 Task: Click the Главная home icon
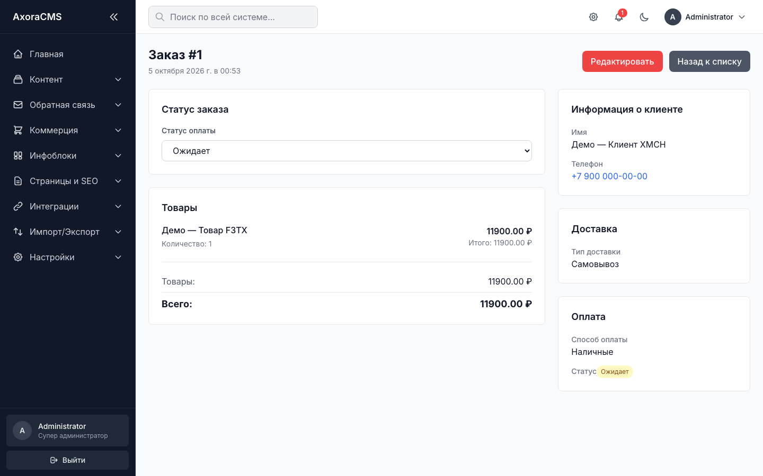[x=18, y=54]
